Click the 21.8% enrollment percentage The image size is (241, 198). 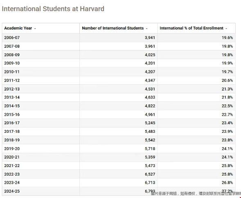(x=227, y=97)
